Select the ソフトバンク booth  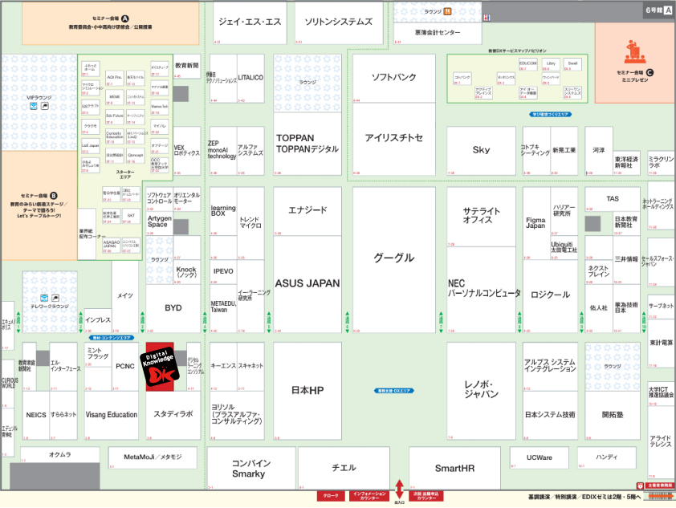(394, 78)
